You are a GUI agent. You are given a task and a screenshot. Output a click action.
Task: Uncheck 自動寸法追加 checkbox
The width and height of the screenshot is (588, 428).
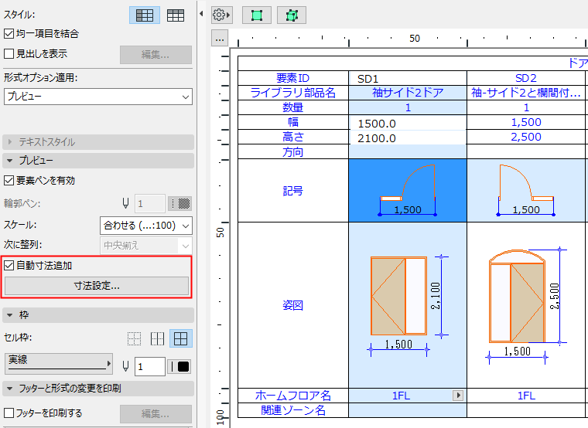(9, 266)
